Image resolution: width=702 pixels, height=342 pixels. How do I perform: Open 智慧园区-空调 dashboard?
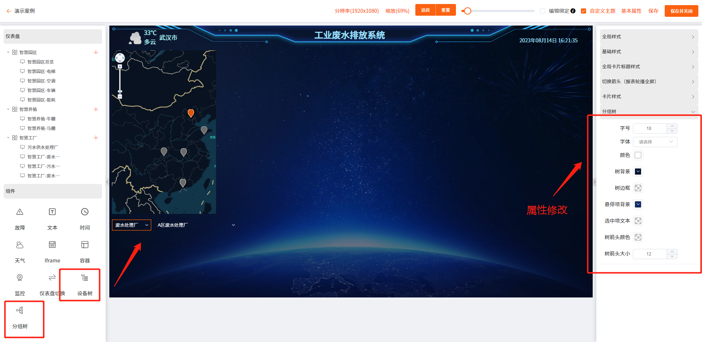click(41, 81)
